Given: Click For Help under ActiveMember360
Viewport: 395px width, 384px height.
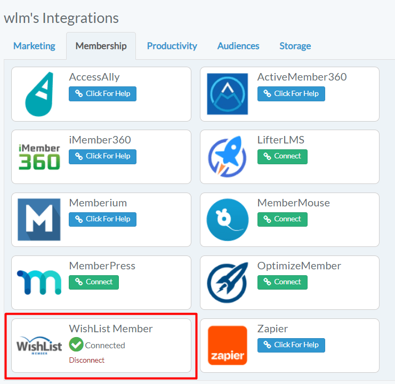Looking at the screenshot, I should (x=291, y=94).
